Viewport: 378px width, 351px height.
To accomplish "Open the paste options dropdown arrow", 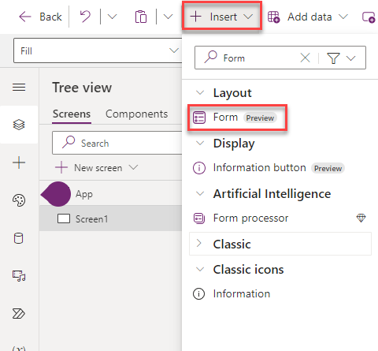I will tap(168, 17).
